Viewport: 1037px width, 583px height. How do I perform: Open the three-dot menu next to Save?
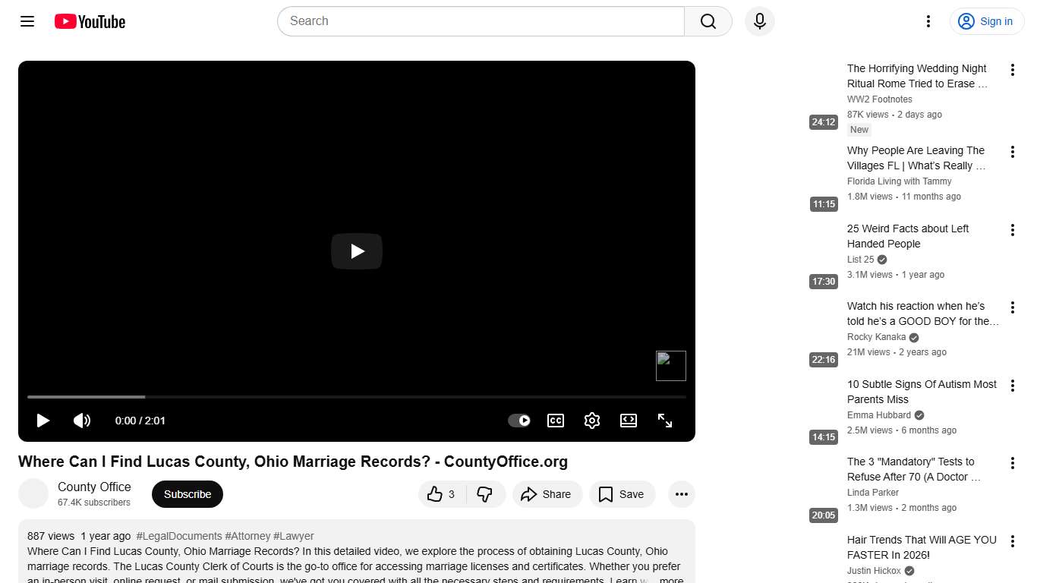(681, 494)
